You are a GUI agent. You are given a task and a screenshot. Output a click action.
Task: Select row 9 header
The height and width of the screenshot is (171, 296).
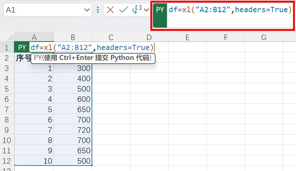click(7, 130)
